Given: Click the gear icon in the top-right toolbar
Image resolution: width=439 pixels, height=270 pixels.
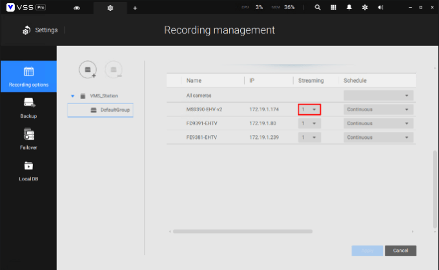Looking at the screenshot, I should pyautogui.click(x=364, y=8).
